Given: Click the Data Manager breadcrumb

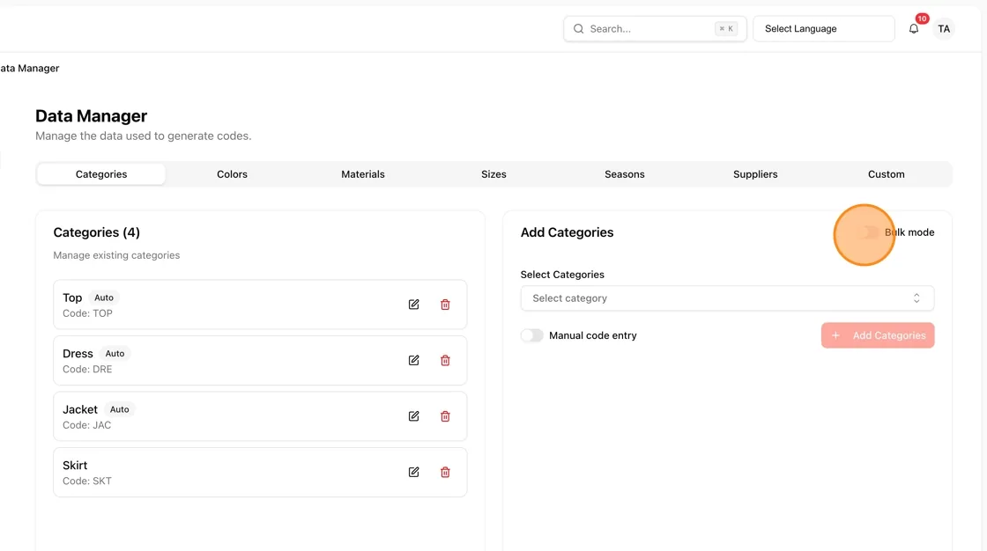Looking at the screenshot, I should (30, 68).
